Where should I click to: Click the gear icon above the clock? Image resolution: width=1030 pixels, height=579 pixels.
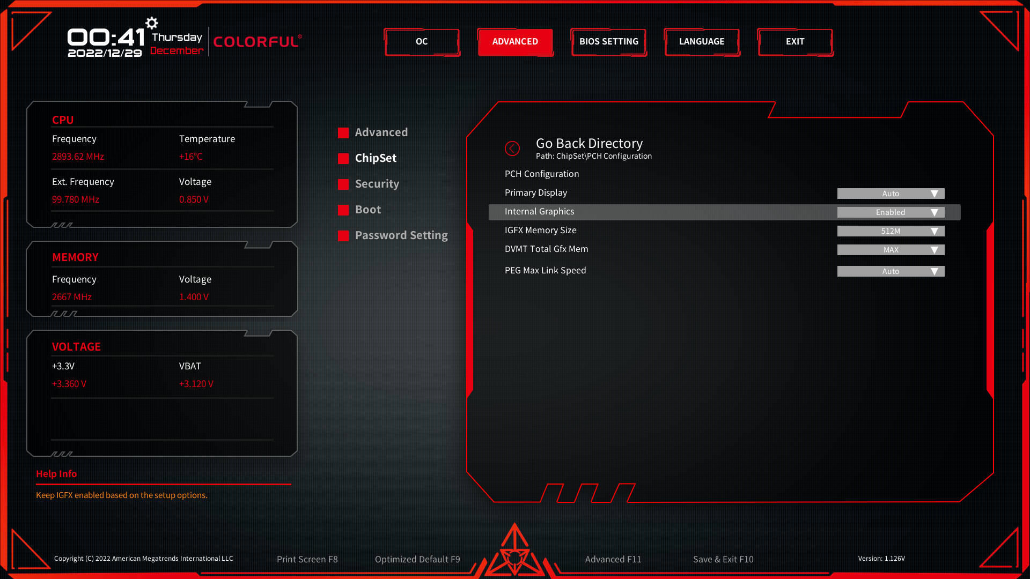[152, 23]
